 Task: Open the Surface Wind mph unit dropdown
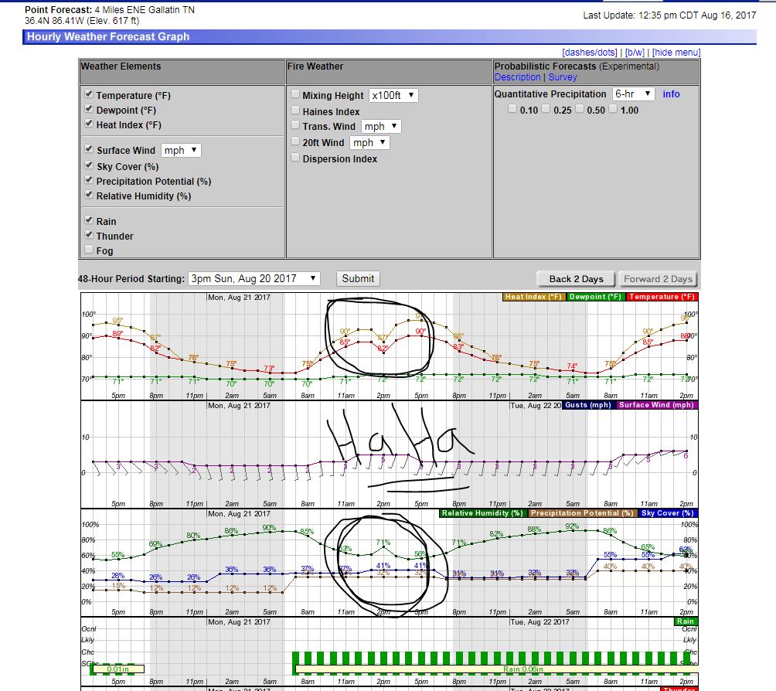point(181,150)
